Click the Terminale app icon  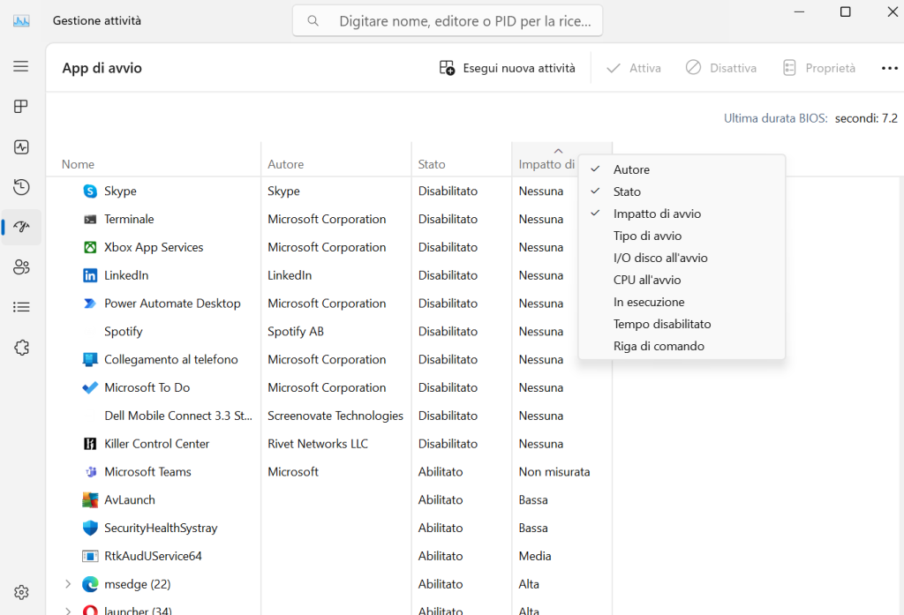90,219
